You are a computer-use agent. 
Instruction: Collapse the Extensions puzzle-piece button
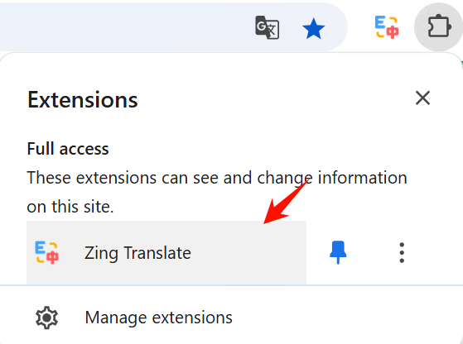[439, 26]
